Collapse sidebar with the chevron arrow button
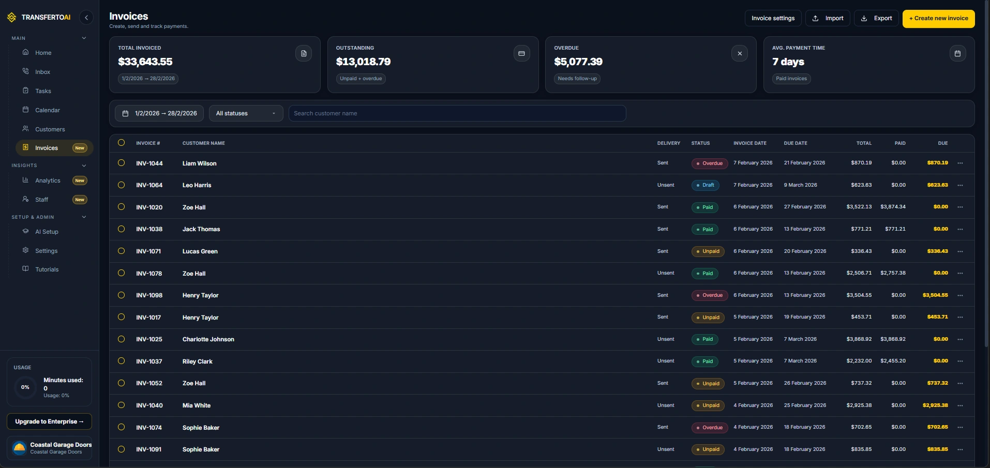The image size is (990, 468). point(86,18)
